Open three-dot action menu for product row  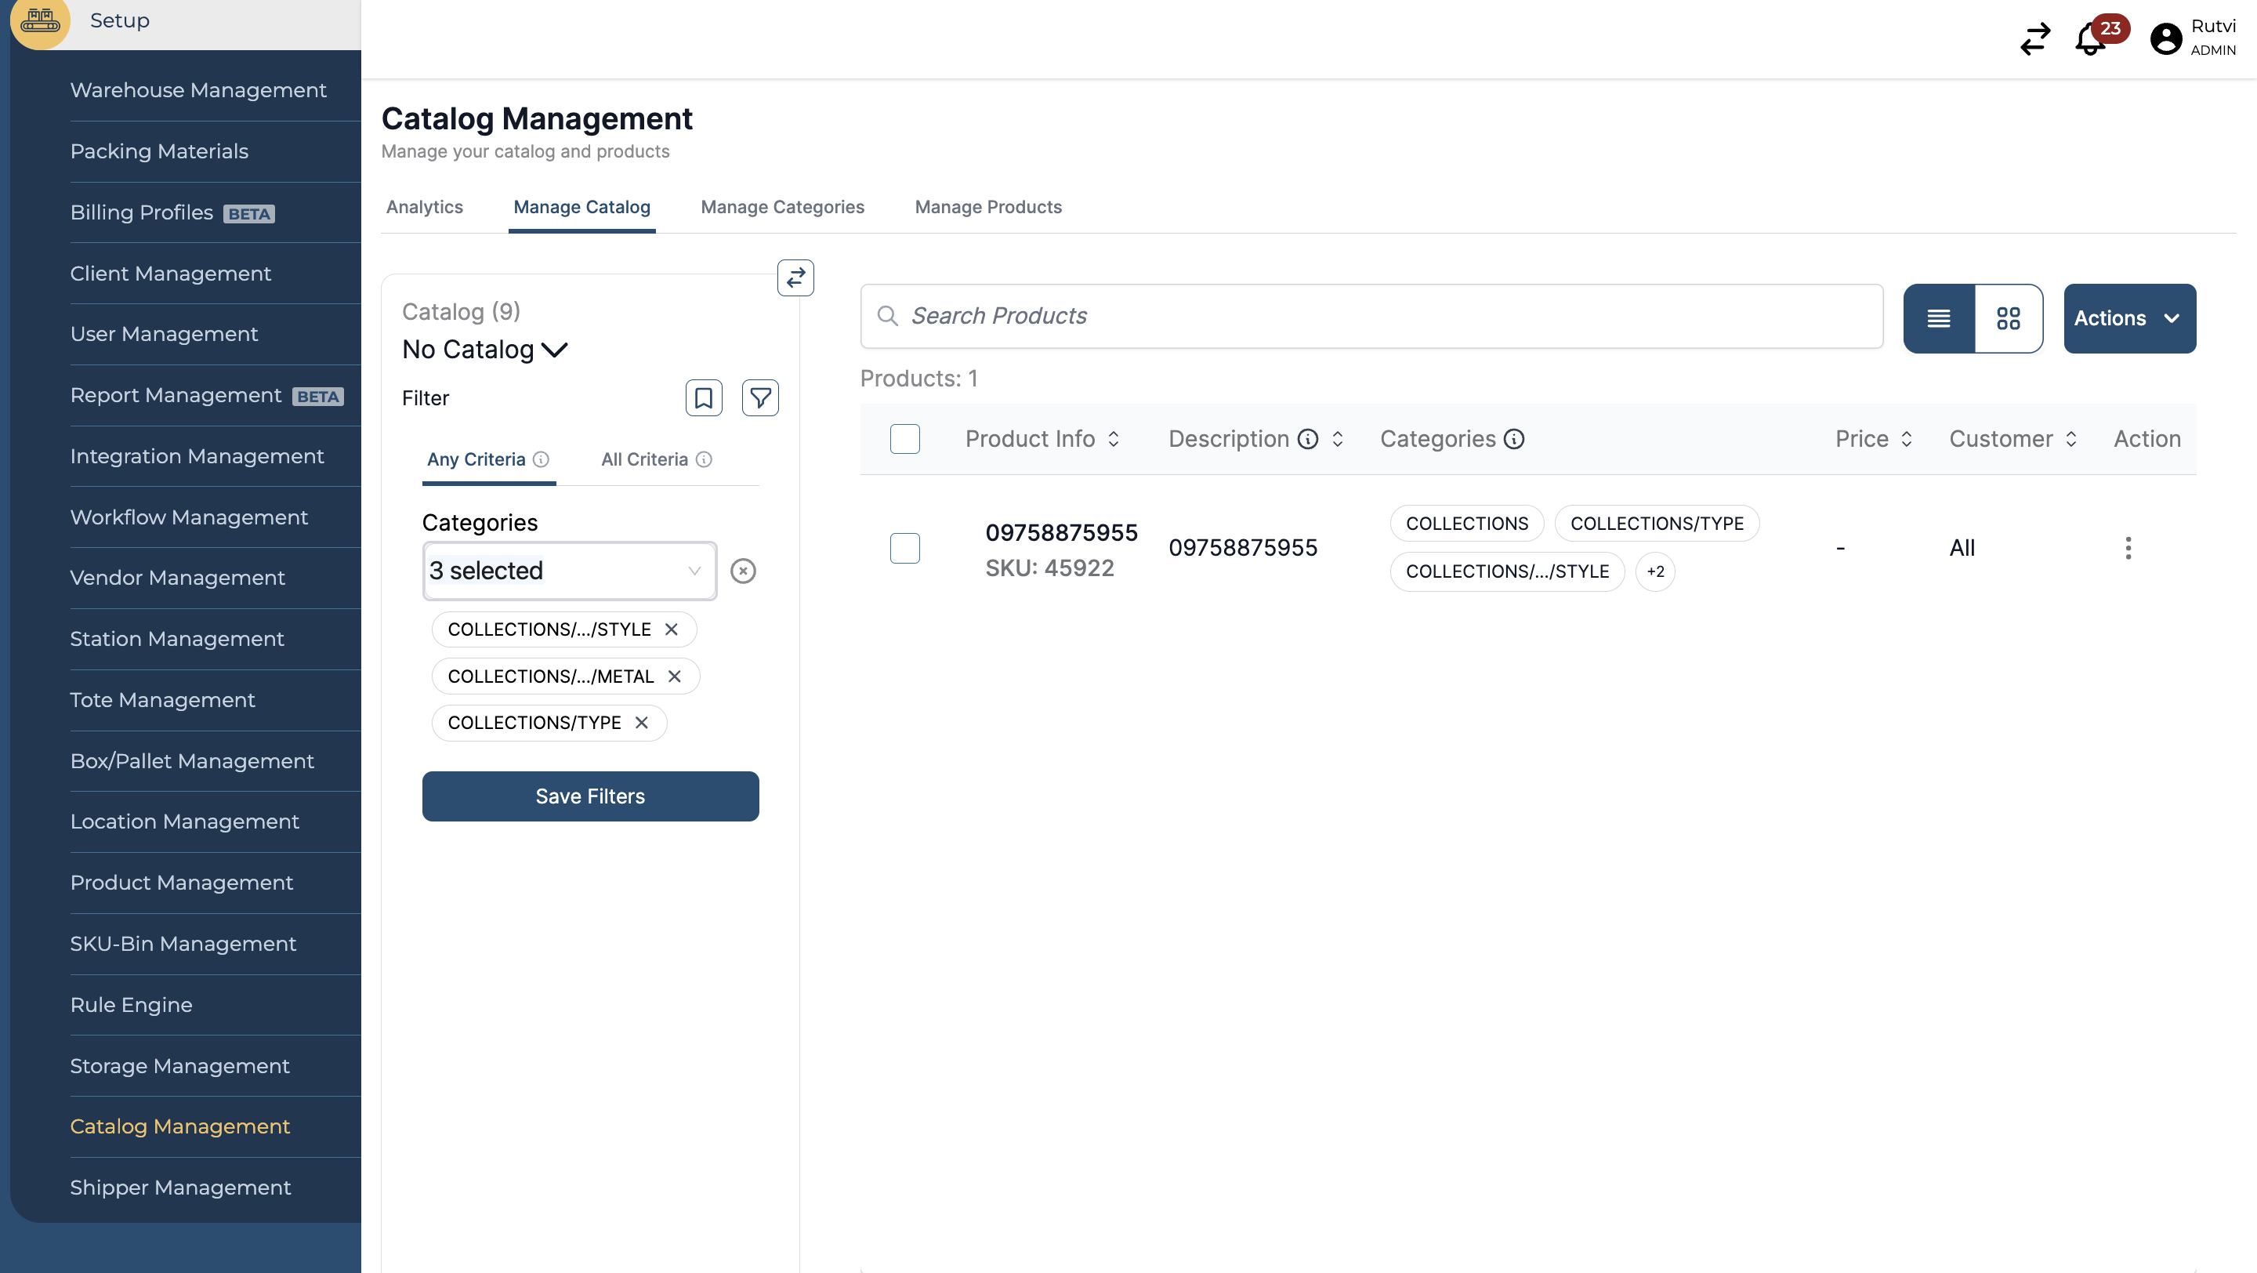coord(2128,549)
